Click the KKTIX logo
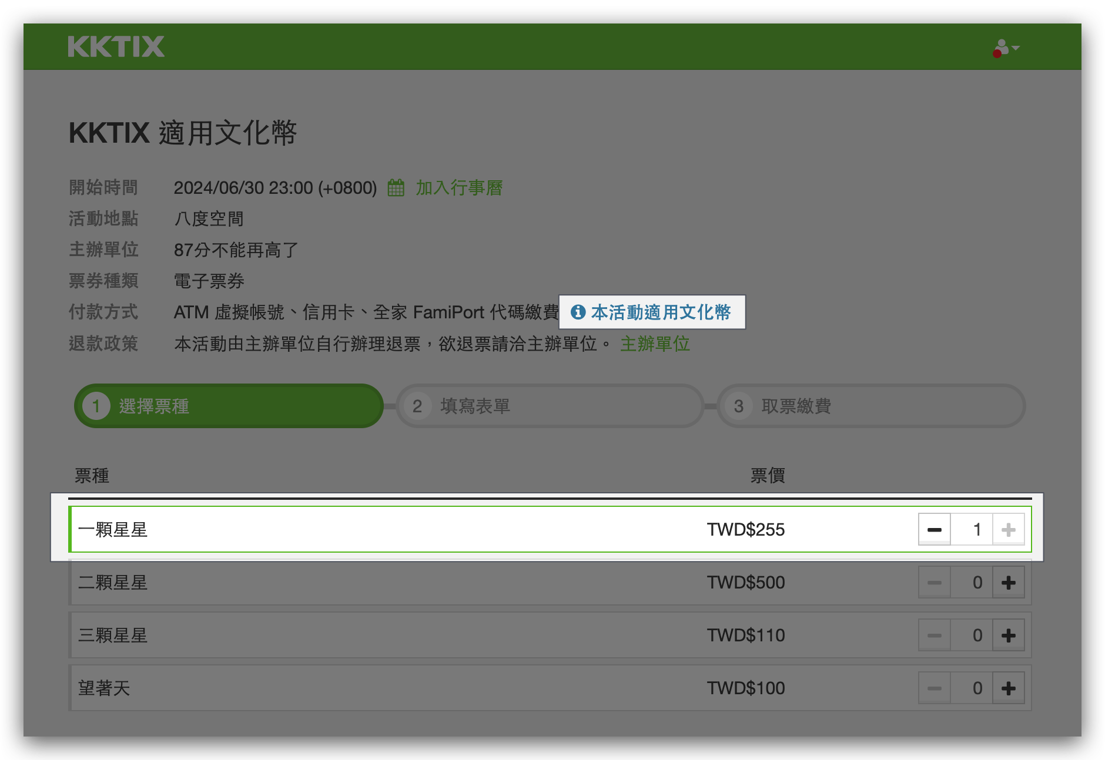Screen dimensions: 1105x760 (x=116, y=47)
